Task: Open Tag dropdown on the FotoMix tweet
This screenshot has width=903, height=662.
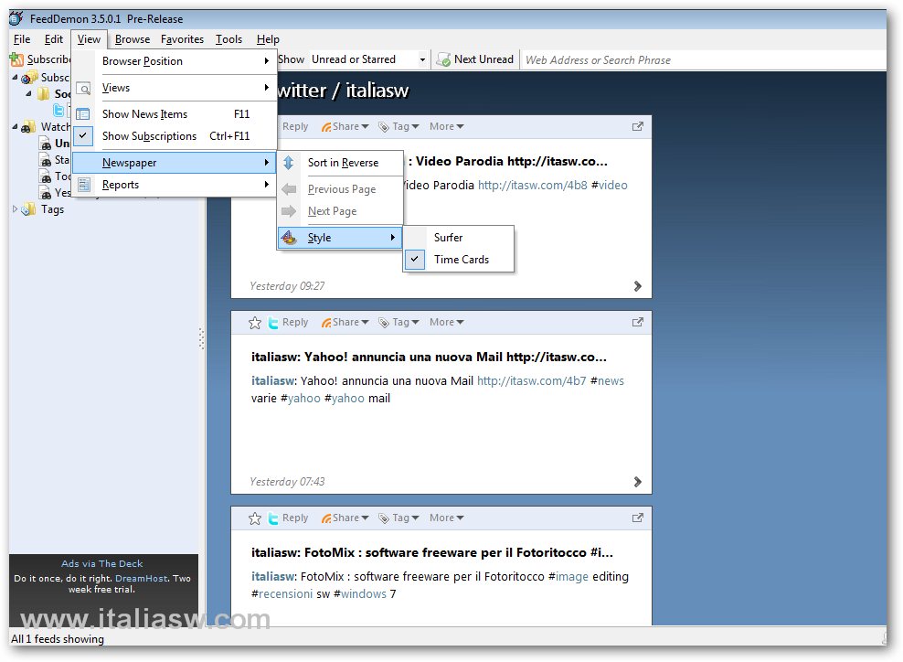Action: click(x=398, y=518)
